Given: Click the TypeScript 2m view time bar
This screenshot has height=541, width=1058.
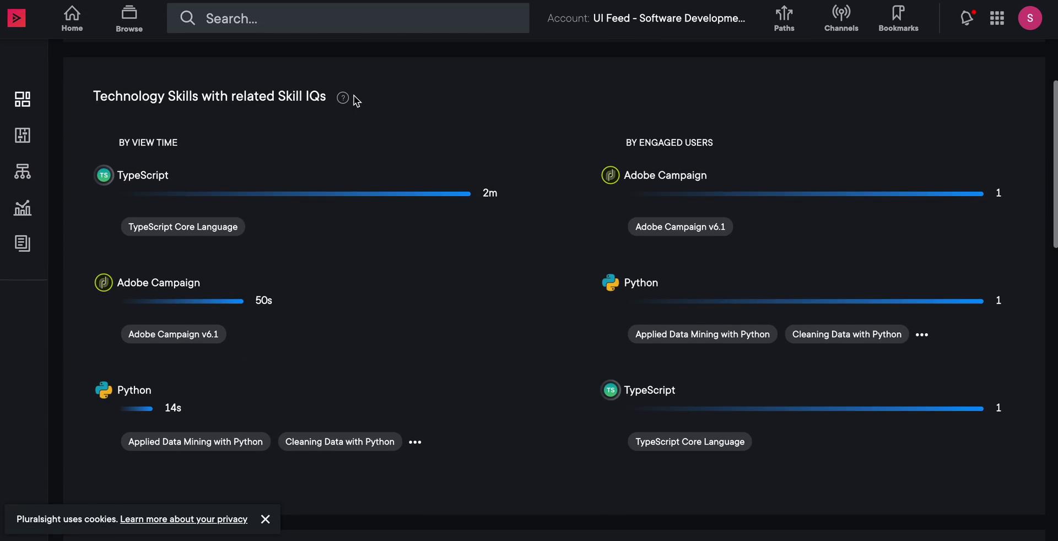Looking at the screenshot, I should coord(296,194).
